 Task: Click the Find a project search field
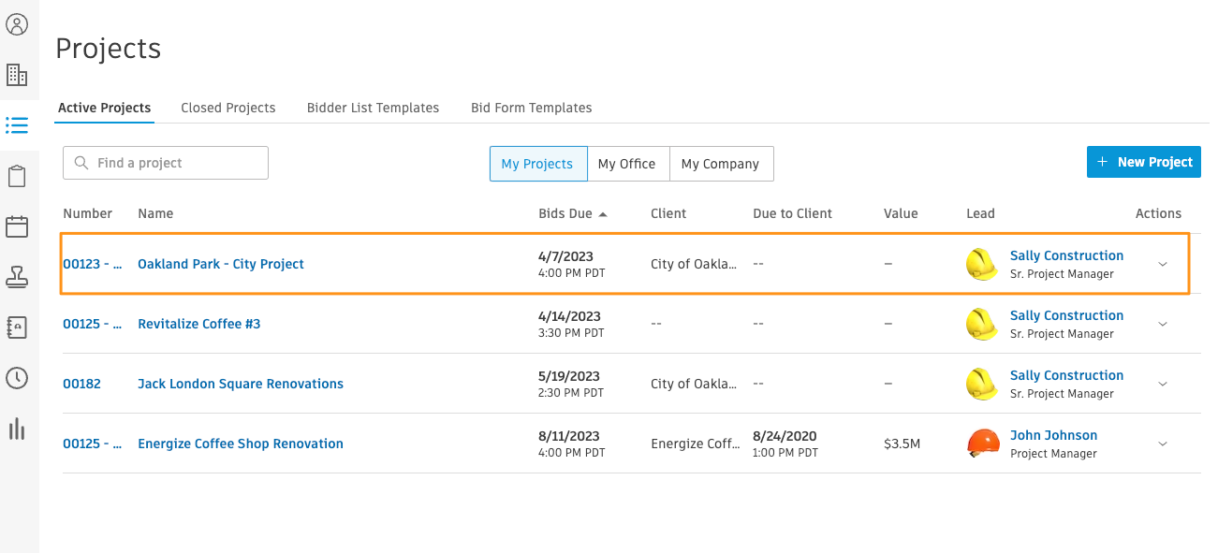point(165,162)
